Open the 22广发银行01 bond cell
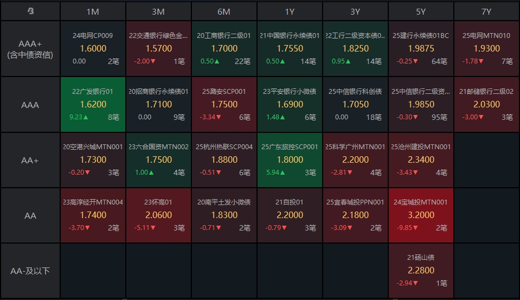The image size is (520, 300). 93,105
